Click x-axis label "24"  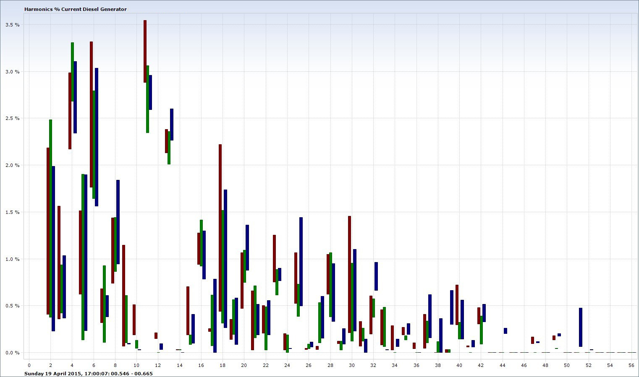[287, 366]
